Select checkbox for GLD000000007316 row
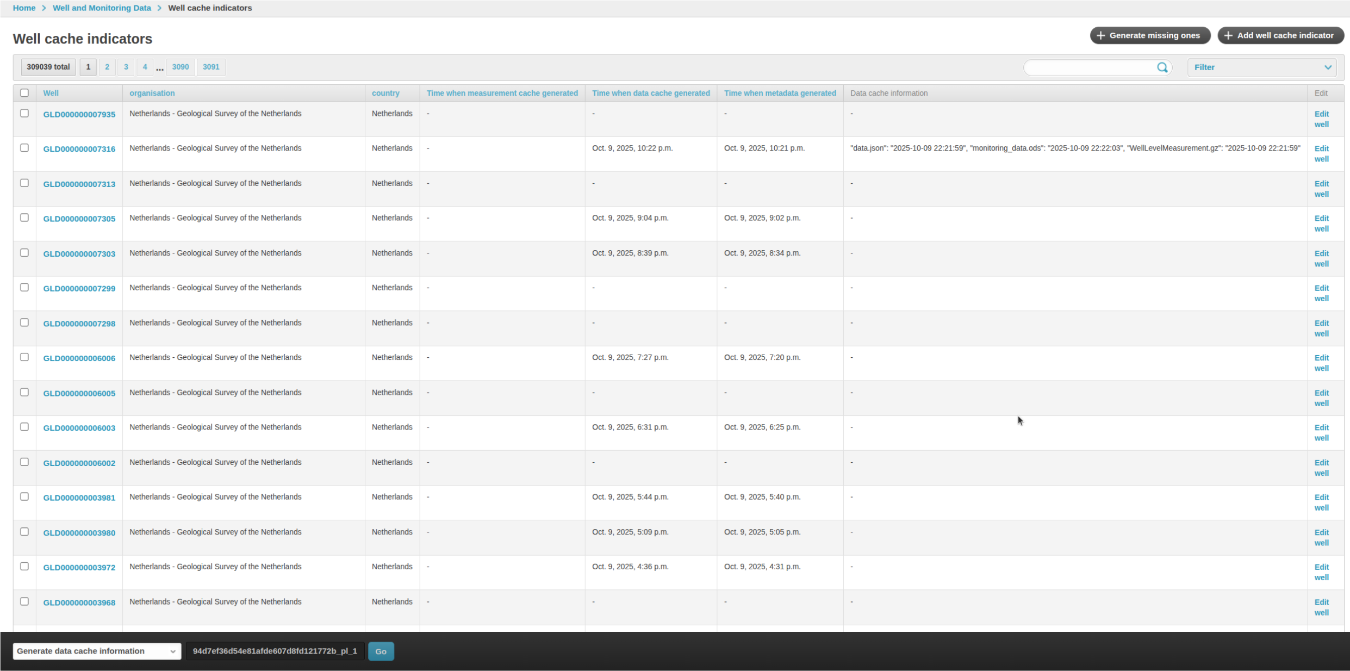Screen dimensions: 1350x671 coord(24,148)
